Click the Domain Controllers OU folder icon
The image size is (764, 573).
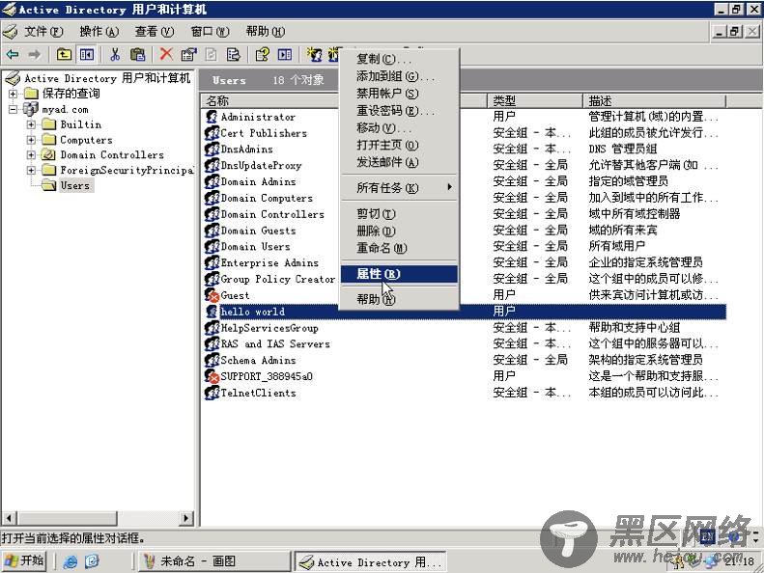48,154
